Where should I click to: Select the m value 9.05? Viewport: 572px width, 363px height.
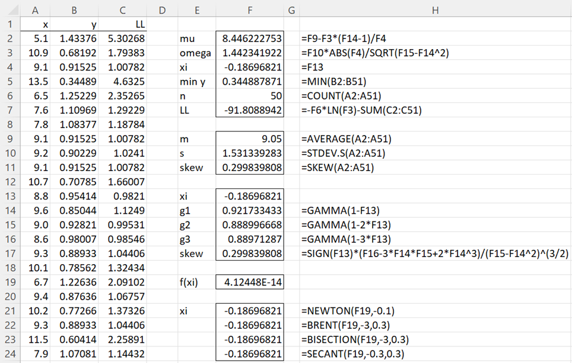point(250,139)
